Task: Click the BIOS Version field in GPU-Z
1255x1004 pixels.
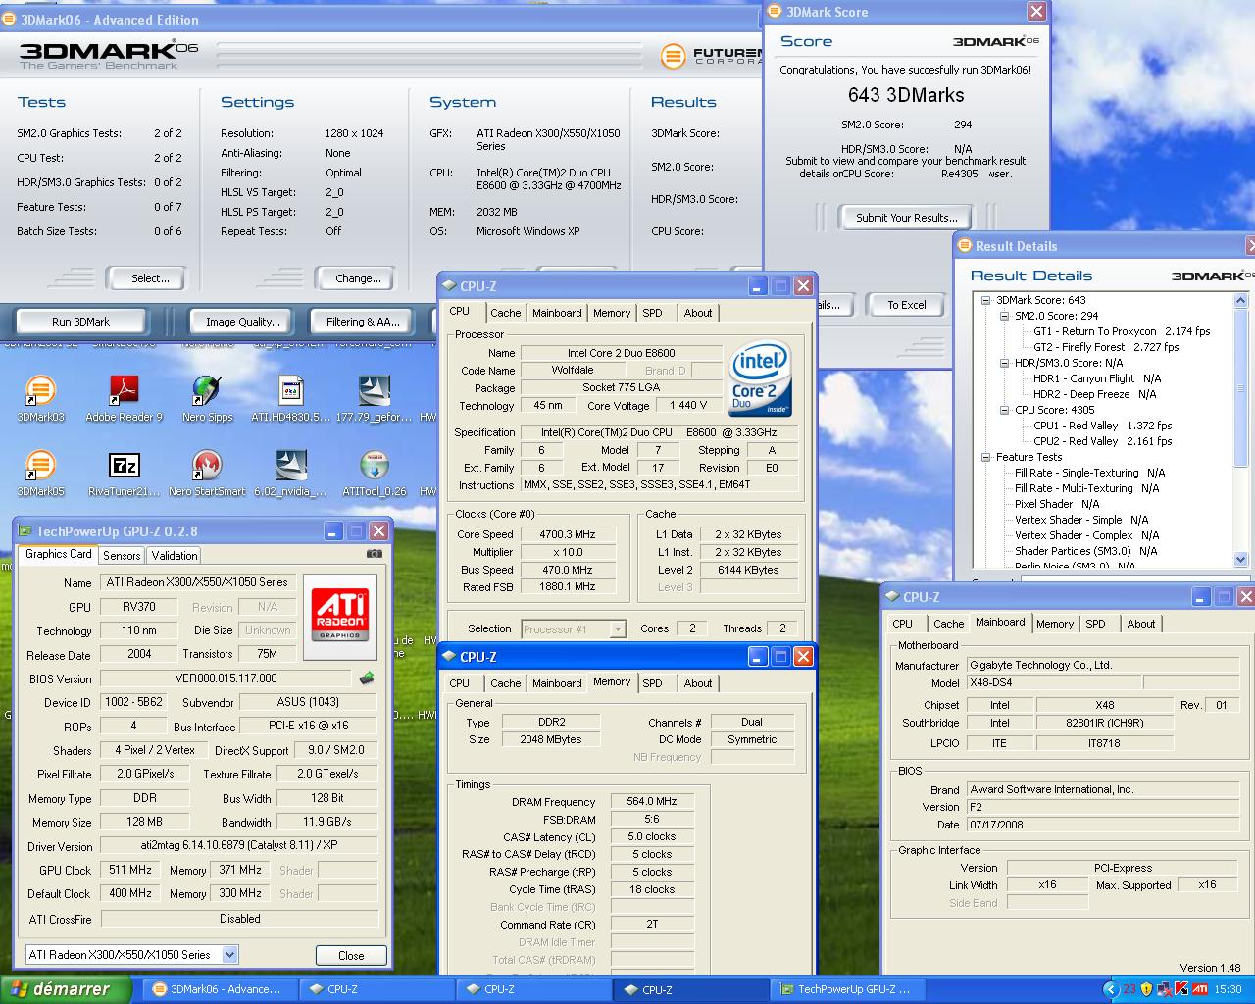Action: click(x=226, y=678)
